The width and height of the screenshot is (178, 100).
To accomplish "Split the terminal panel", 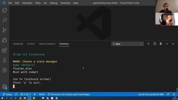I will [x=155, y=44].
